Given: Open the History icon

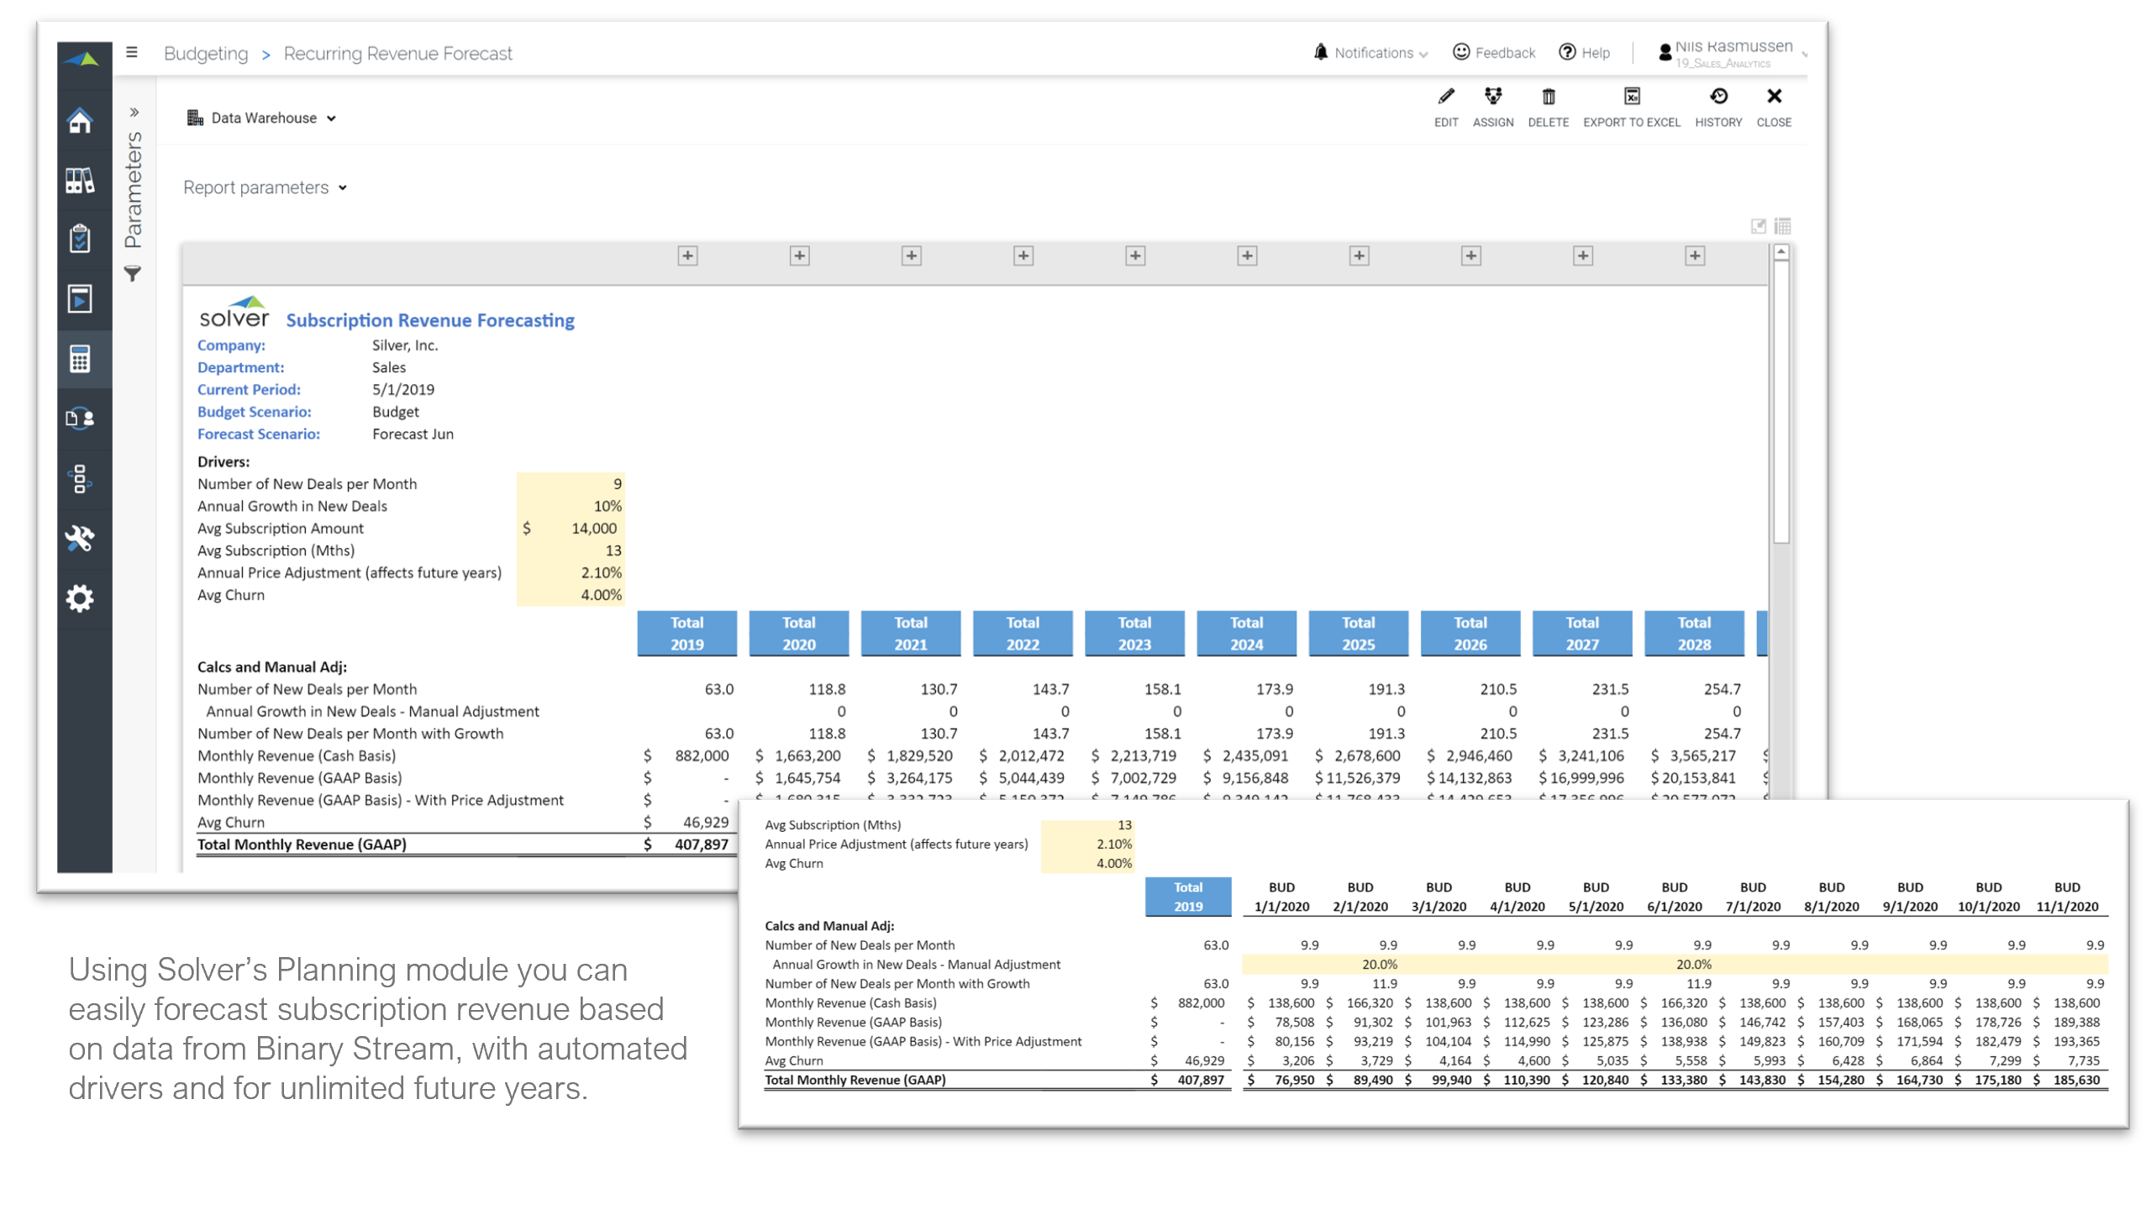Looking at the screenshot, I should coord(1718,97).
